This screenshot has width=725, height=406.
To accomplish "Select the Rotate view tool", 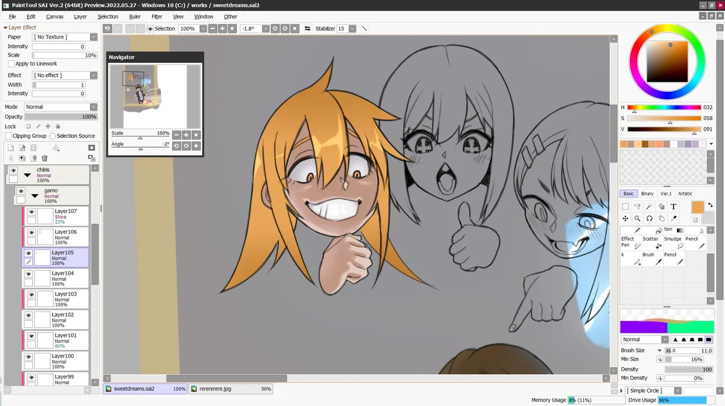I will click(x=649, y=219).
